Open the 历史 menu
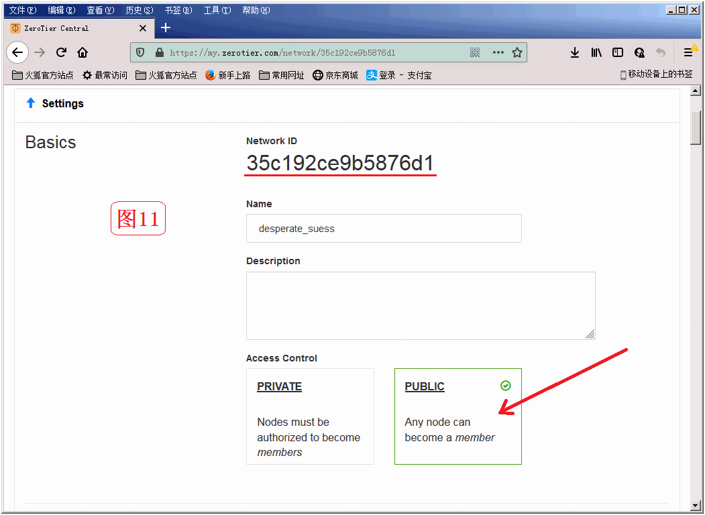705x515 pixels. (x=140, y=10)
